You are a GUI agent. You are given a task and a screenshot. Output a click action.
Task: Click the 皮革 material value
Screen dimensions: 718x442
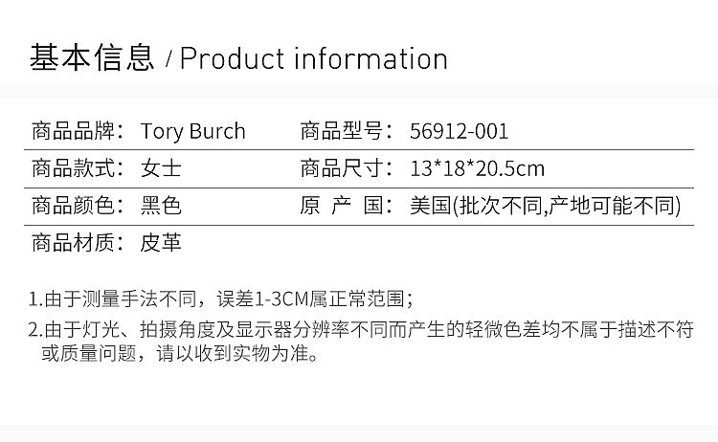pyautogui.click(x=161, y=243)
